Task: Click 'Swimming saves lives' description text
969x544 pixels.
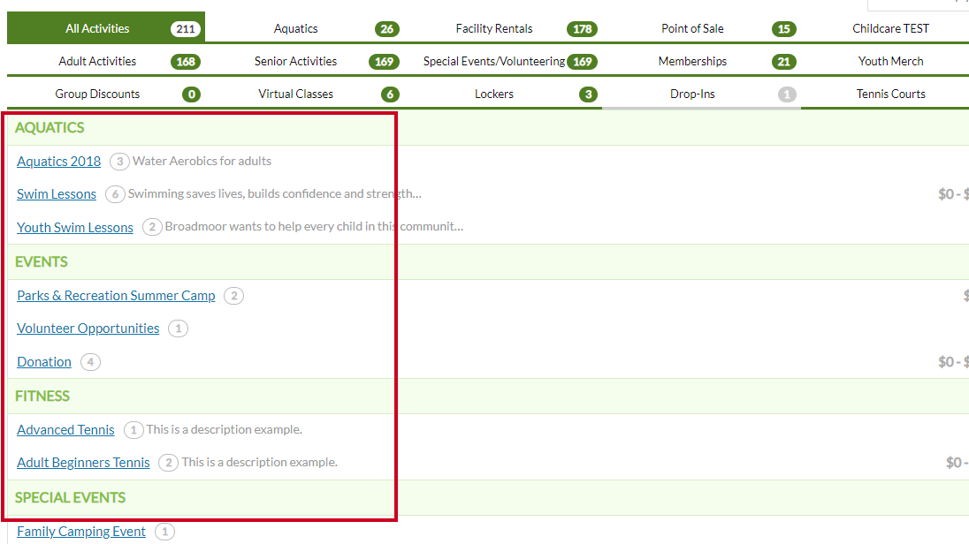Action: point(275,194)
